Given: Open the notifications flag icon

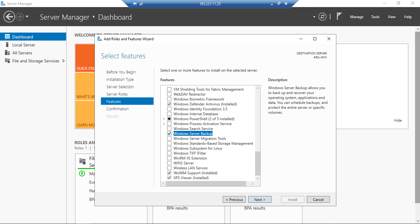Looking at the screenshot, I should click(339, 16).
